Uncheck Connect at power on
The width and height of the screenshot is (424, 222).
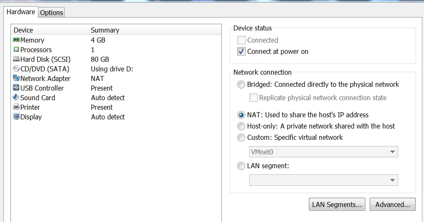(241, 52)
